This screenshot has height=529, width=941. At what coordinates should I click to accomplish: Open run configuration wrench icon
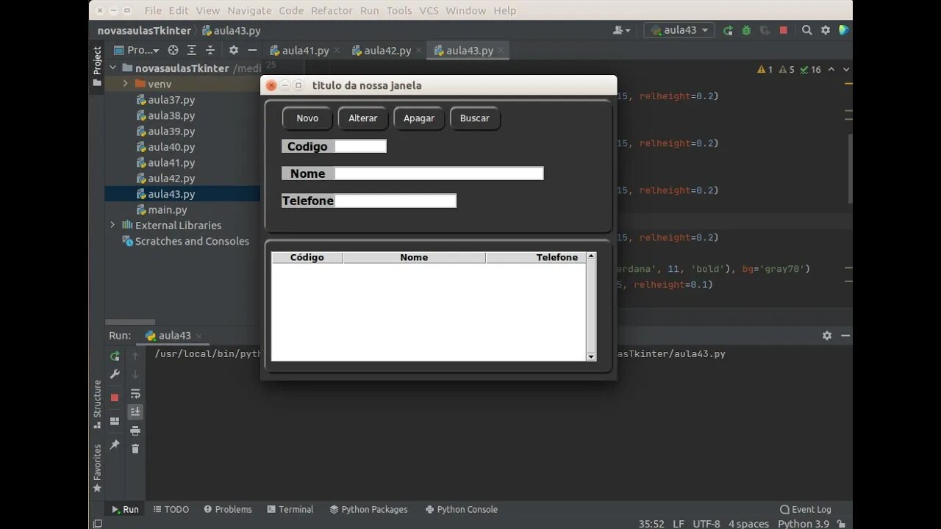pos(115,374)
